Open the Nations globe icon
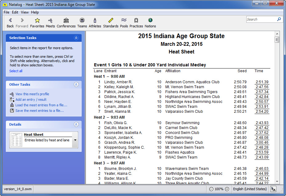Image resolution: width=286 pixels, height=196 pixels. pyautogui.click(x=150, y=21)
